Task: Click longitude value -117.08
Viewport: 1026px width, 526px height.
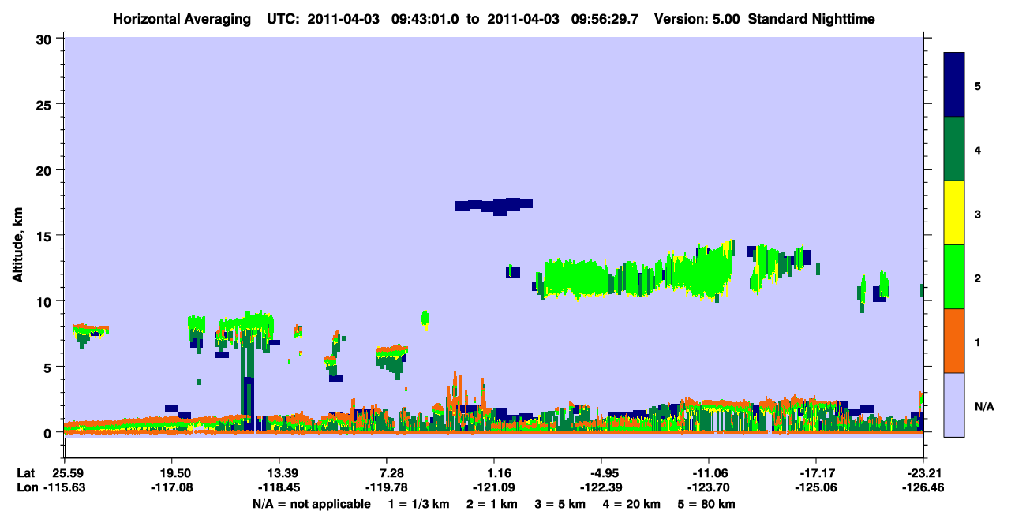Action: [171, 487]
